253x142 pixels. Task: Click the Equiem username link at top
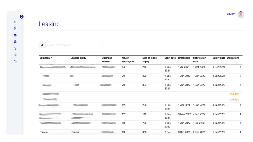pos(231,14)
